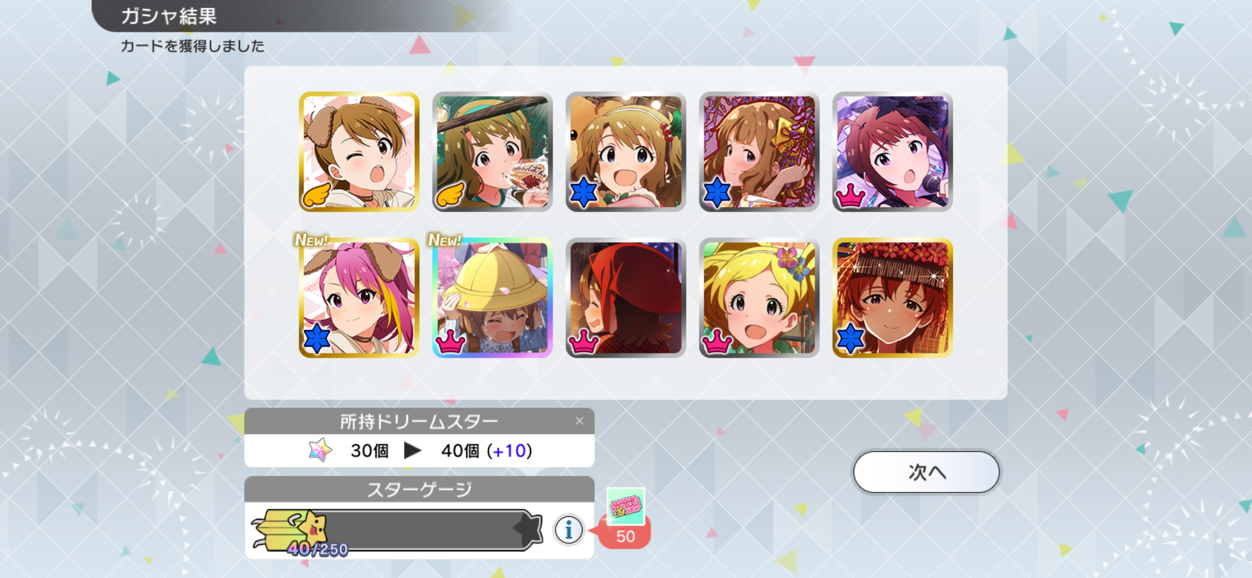Select the card of girl eating snack
The image size is (1252, 578).
(492, 152)
